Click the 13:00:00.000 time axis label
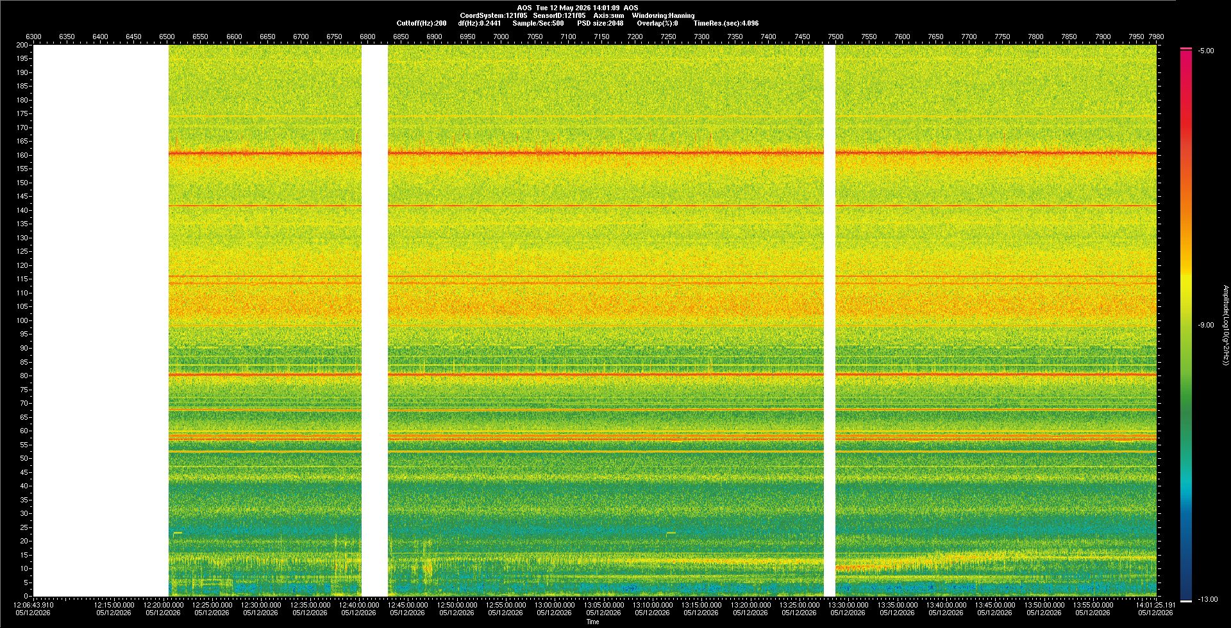The image size is (1231, 628). 554,604
